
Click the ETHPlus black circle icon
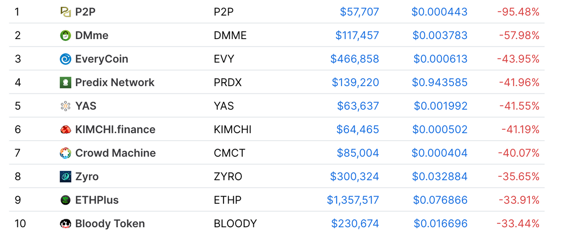[65, 200]
